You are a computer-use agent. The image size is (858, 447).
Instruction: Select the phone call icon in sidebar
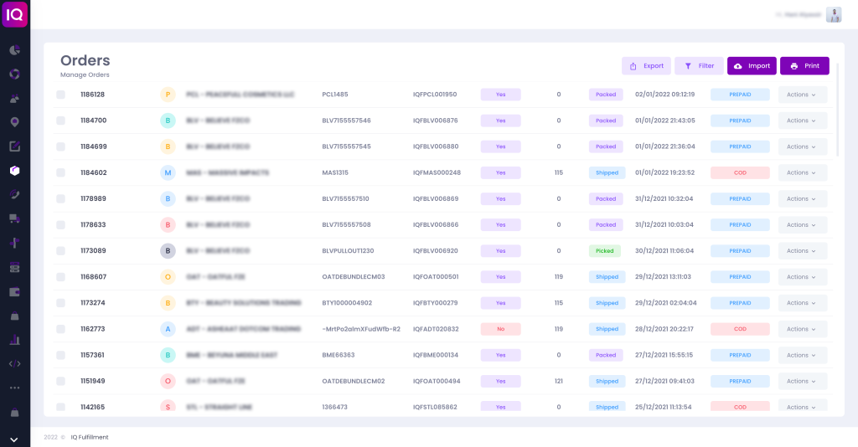point(14,194)
